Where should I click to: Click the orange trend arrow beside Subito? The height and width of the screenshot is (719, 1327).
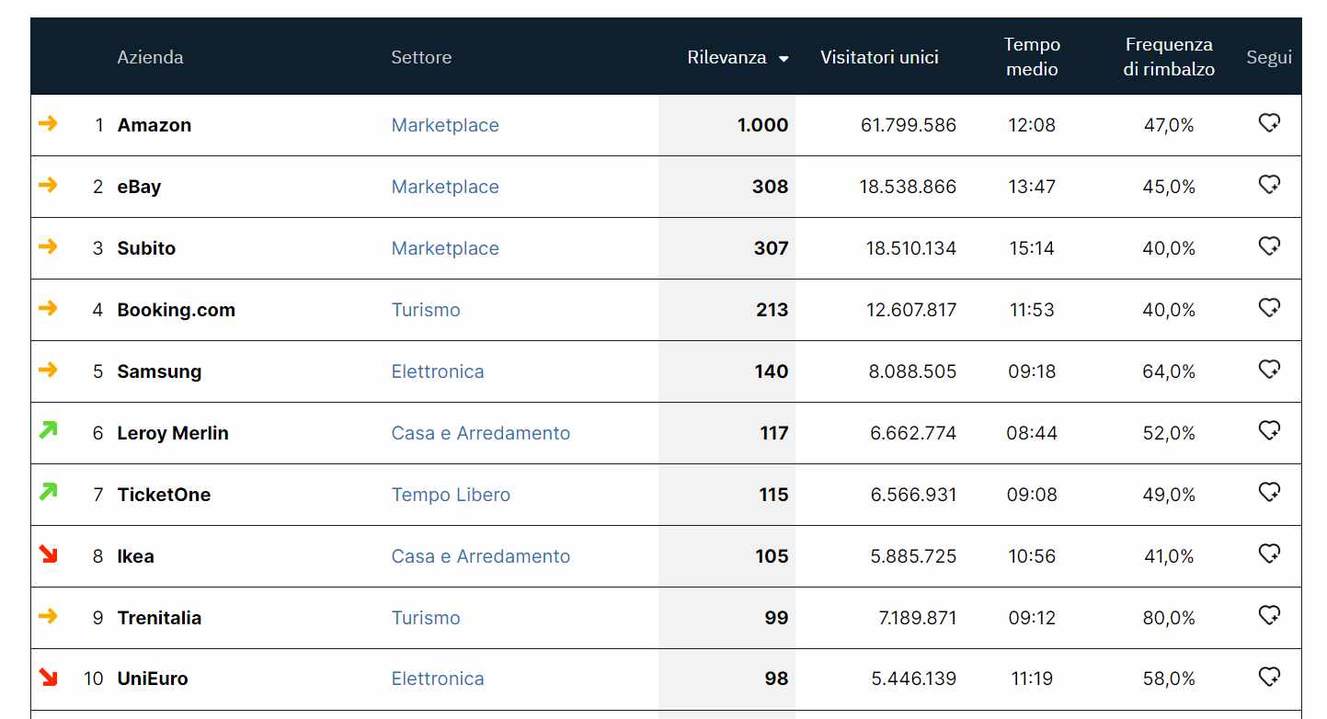click(x=48, y=246)
